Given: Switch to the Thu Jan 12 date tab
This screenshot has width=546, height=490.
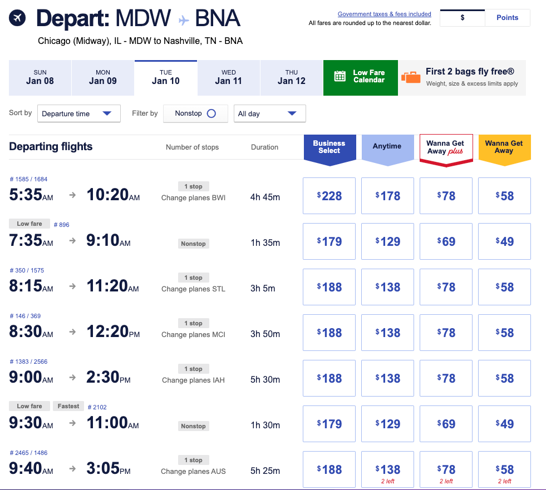Looking at the screenshot, I should [292, 77].
